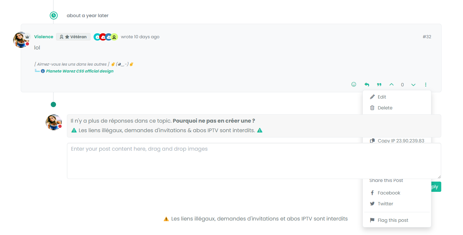The image size is (463, 235).
Task: Click the avatar beside the reply composer
Action: tap(54, 122)
